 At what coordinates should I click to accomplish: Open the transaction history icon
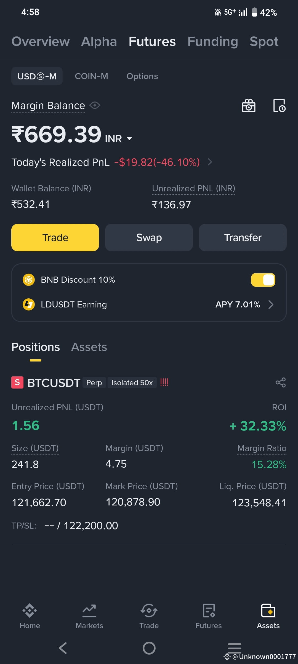(279, 106)
